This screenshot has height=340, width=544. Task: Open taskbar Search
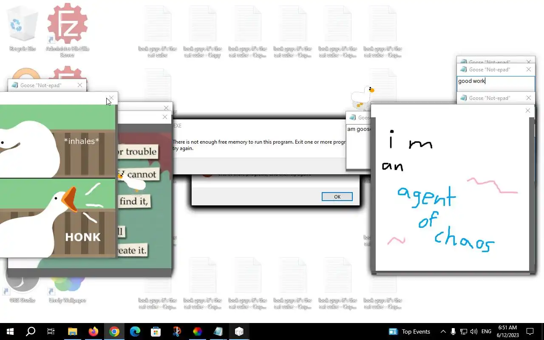(x=31, y=331)
